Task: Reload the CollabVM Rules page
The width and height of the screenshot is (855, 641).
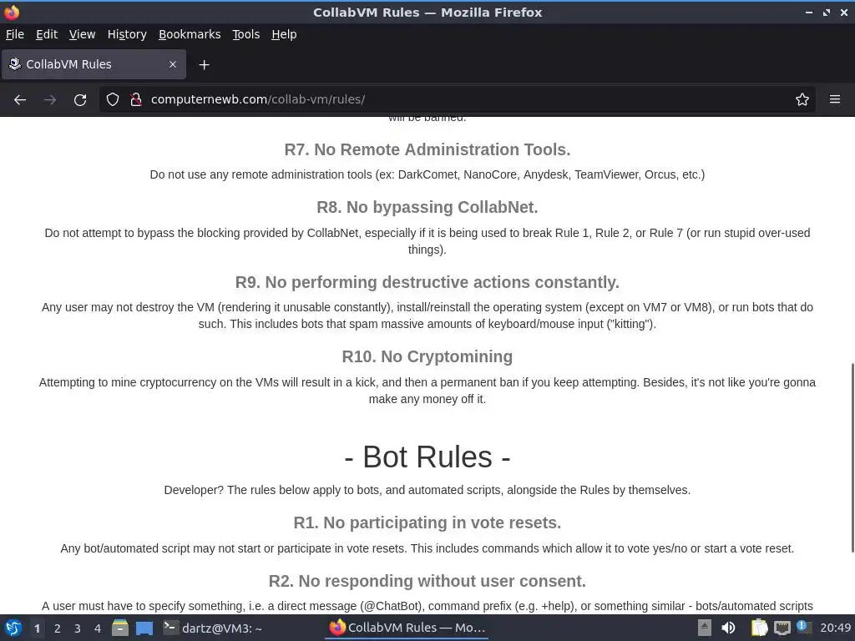Action: [80, 100]
